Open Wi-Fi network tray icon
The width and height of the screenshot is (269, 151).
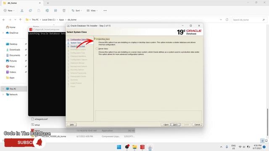click(x=240, y=147)
